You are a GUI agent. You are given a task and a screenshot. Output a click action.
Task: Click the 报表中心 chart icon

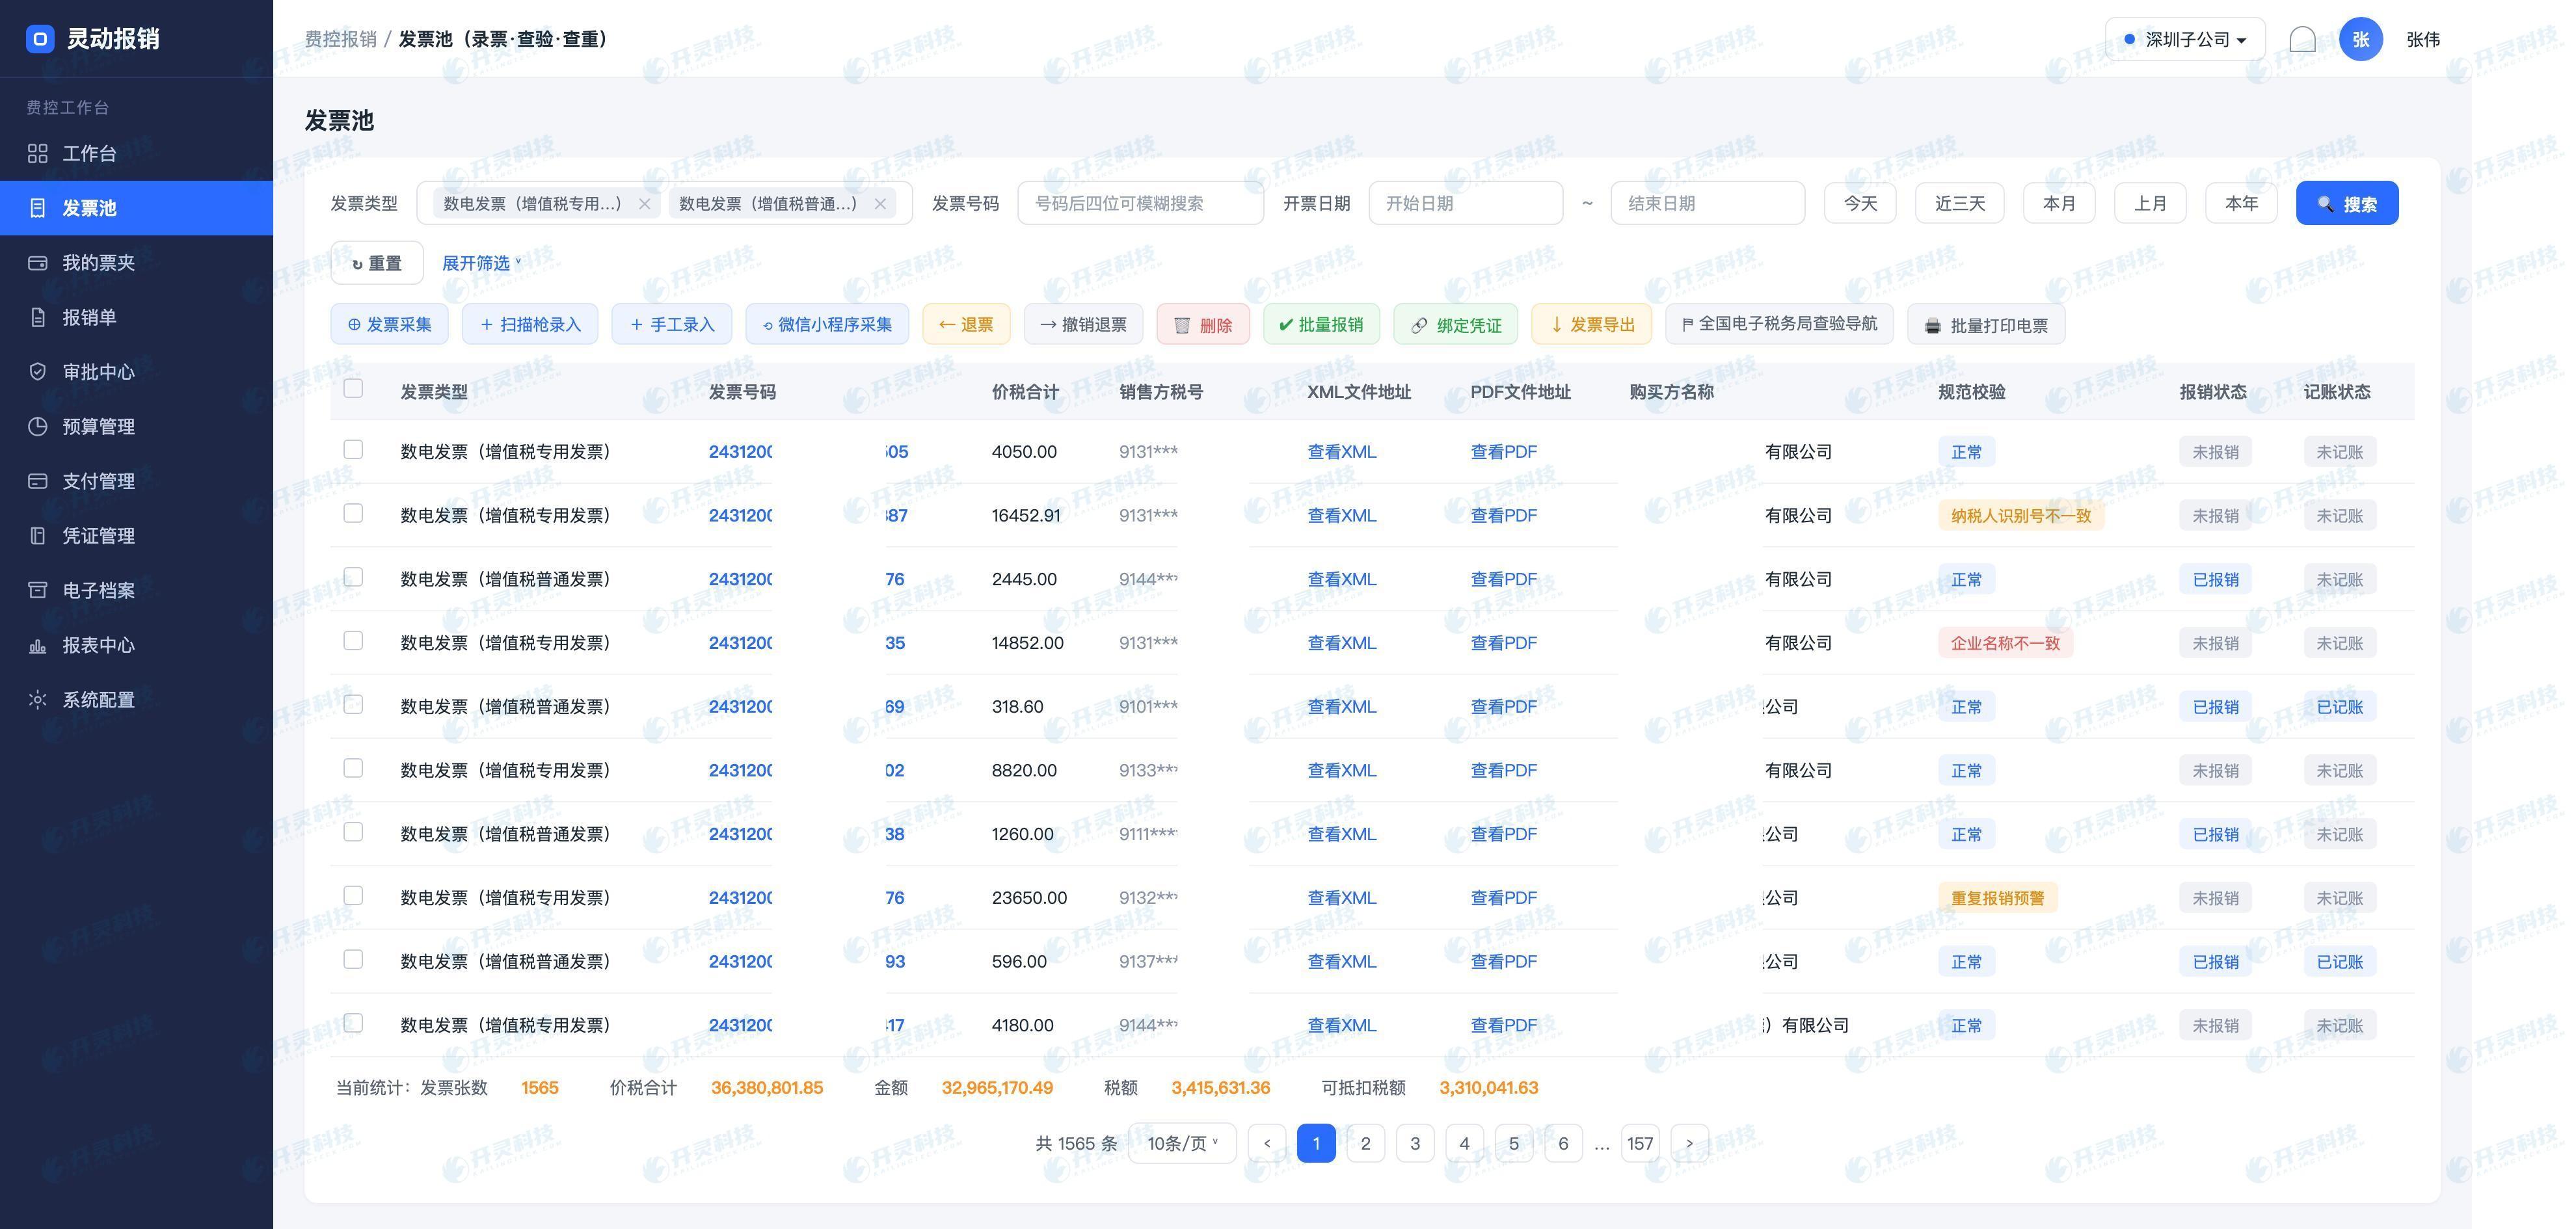pyautogui.click(x=38, y=645)
